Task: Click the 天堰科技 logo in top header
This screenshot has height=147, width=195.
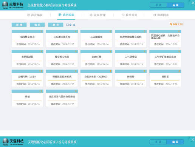Action: 13,5
